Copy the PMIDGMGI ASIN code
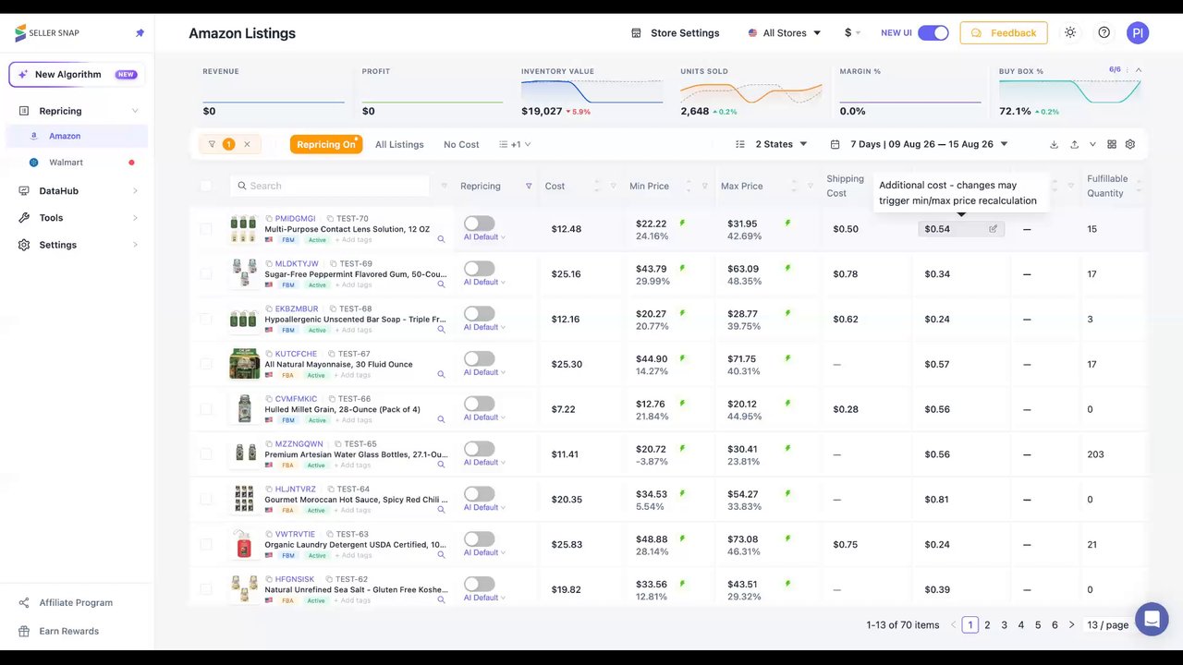Viewport: 1183px width, 665px height. (x=269, y=219)
